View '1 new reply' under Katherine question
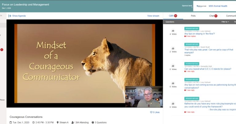236x124 pixels. (x=189, y=112)
